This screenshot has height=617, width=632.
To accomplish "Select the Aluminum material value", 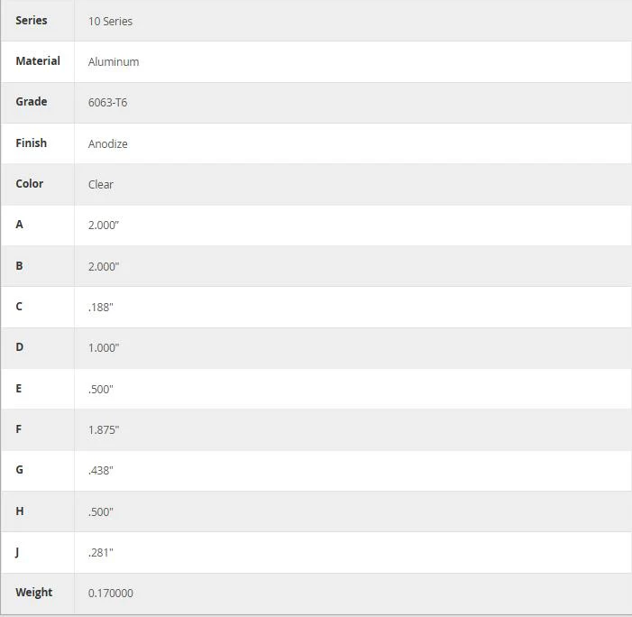I will [114, 61].
